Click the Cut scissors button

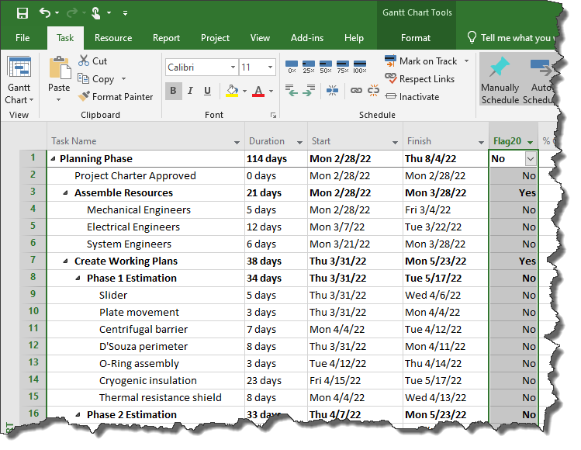tap(92, 61)
